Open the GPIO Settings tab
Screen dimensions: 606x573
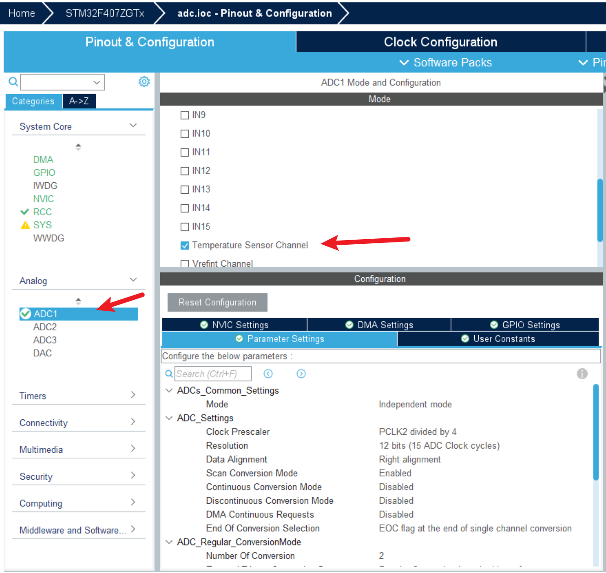525,325
